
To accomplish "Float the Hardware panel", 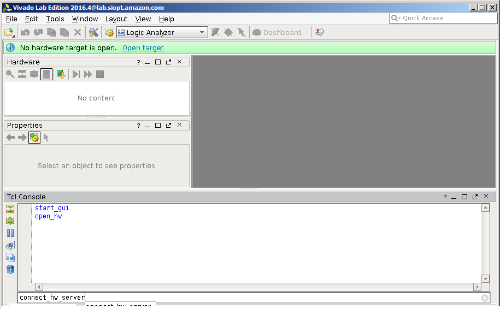I will click(168, 62).
